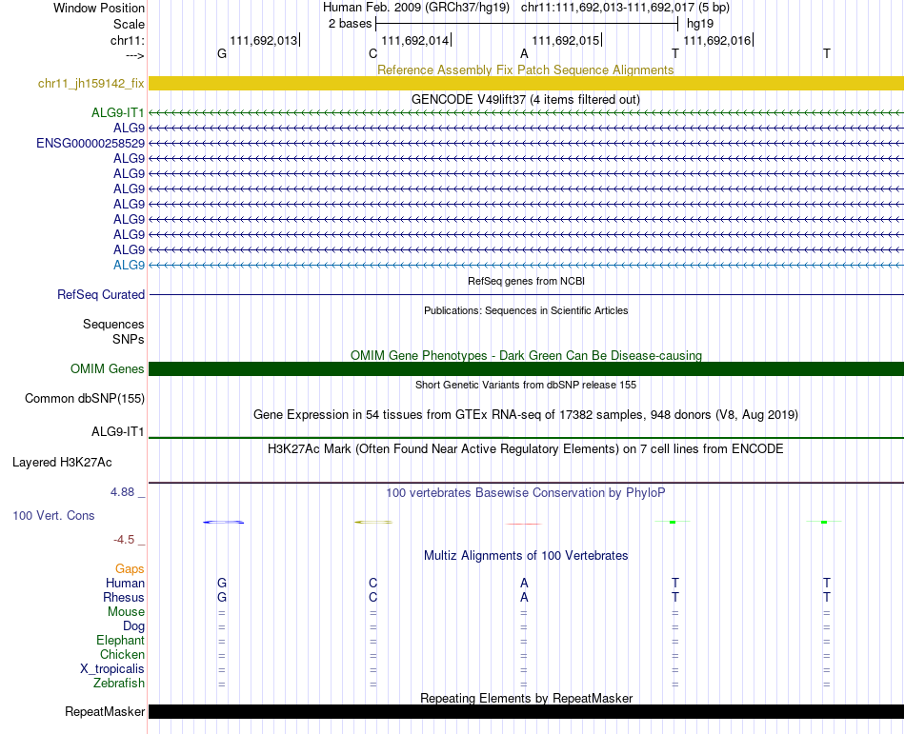Screen dimensions: 905x734
Task: Click base A in the ruler sequence row
Action: (x=524, y=53)
